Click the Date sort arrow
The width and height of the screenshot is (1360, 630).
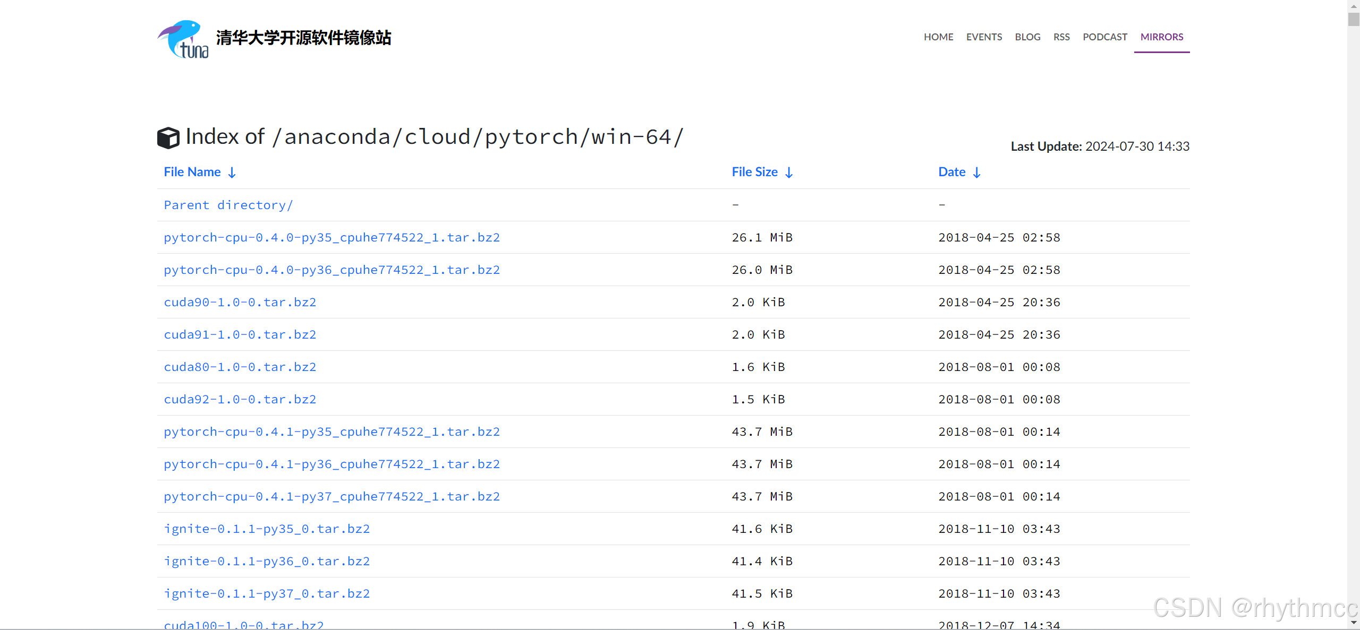[976, 172]
